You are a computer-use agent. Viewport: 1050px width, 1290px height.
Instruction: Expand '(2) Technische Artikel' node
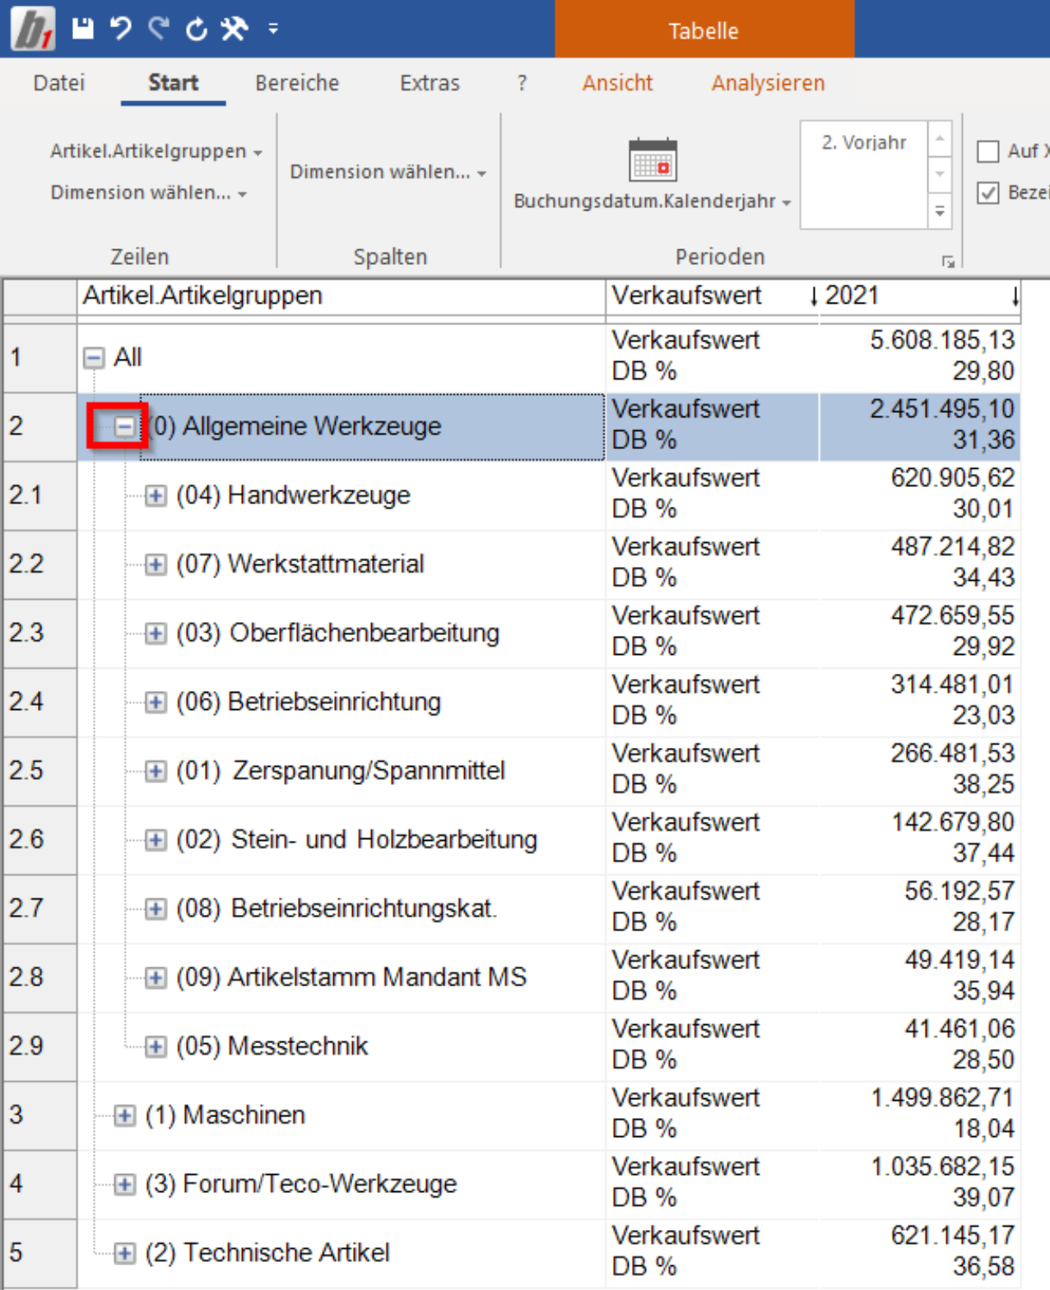point(124,1253)
